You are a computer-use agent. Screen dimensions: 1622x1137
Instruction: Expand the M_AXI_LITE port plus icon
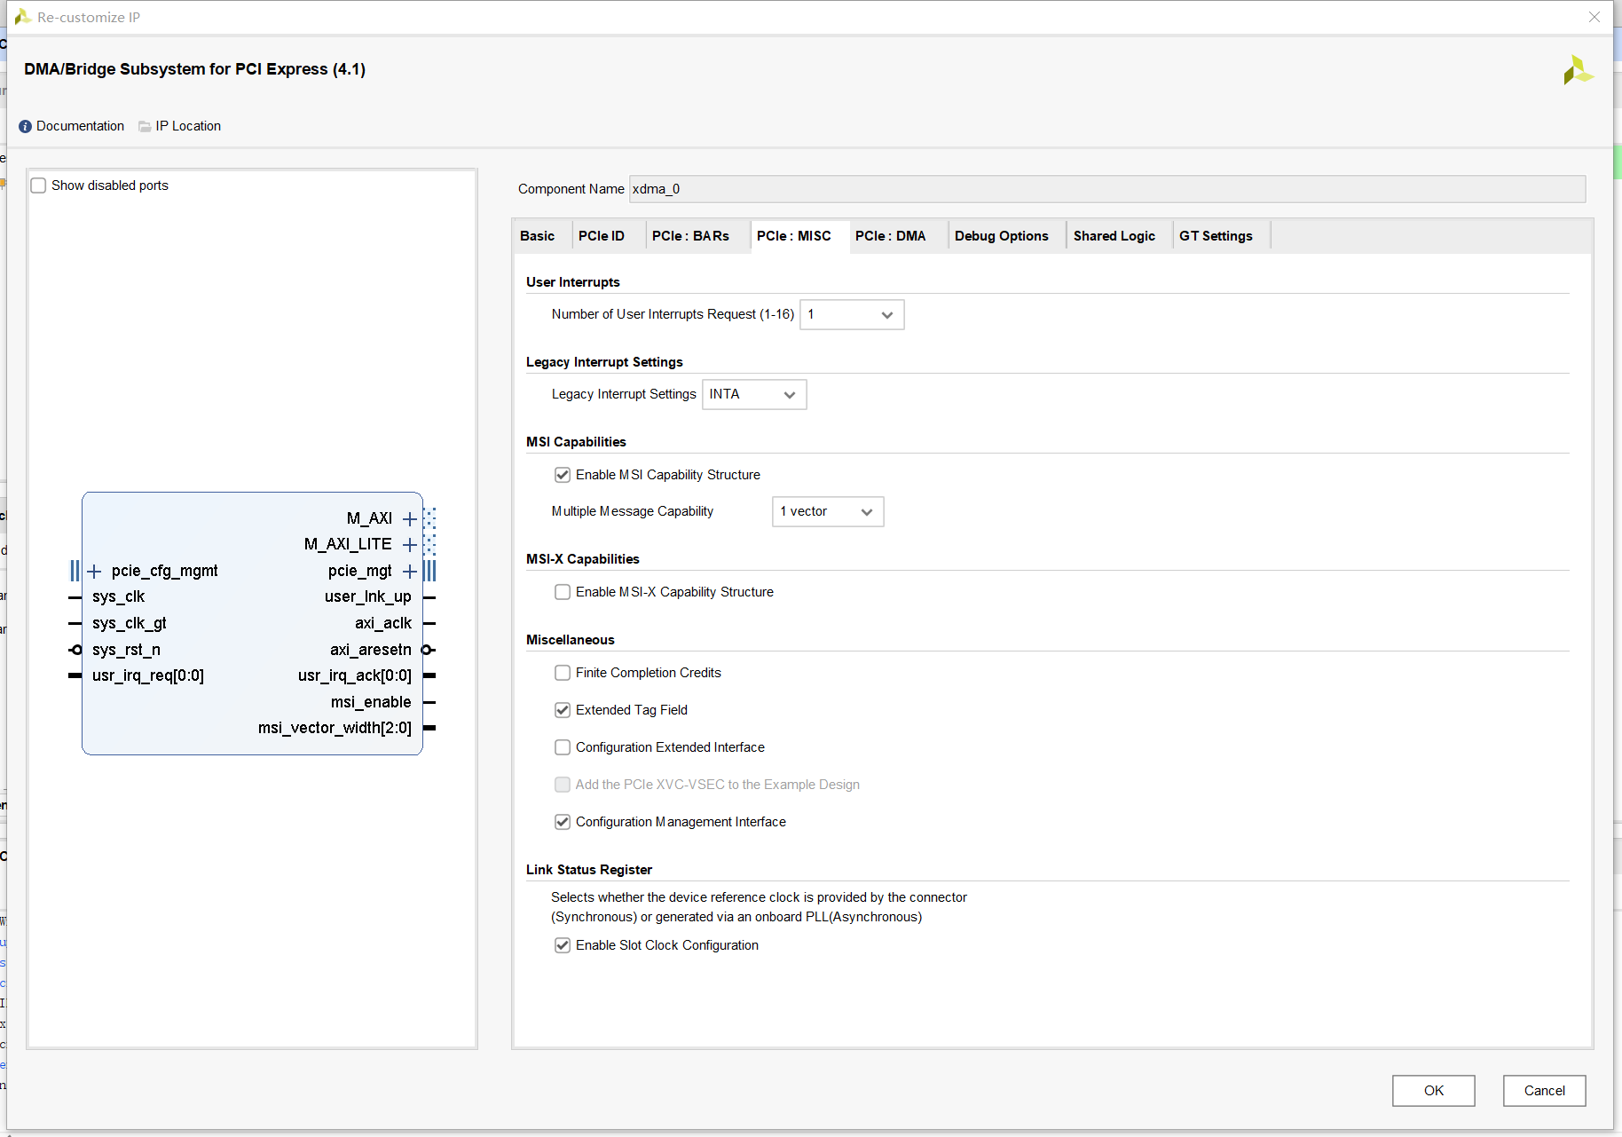click(x=409, y=544)
